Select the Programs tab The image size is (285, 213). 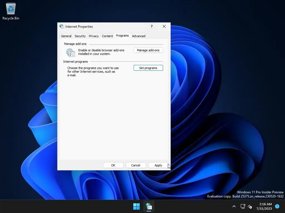click(122, 36)
